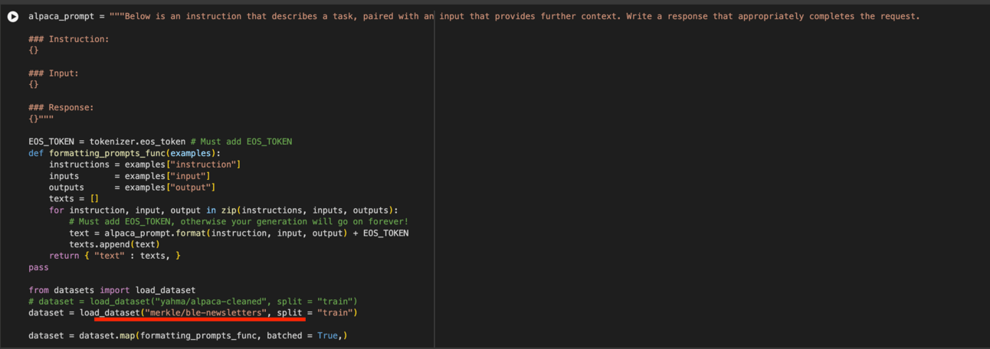Viewport: 990px width, 349px height.
Task: Click the "from datasets import load_dataset" line
Action: 112,290
